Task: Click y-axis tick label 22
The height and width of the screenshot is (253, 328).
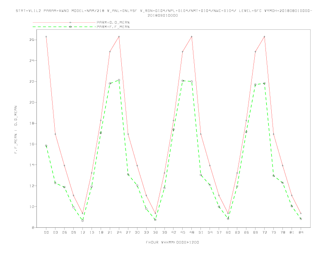Action: point(32,81)
